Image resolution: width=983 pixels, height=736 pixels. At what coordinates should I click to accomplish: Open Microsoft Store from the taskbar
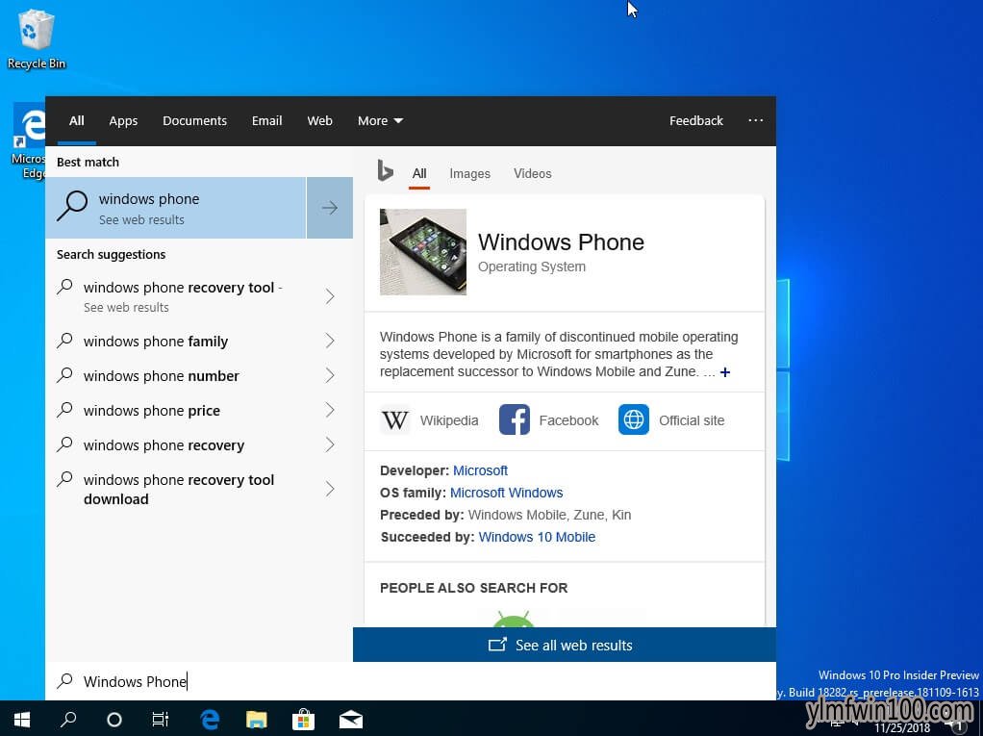pyautogui.click(x=303, y=719)
